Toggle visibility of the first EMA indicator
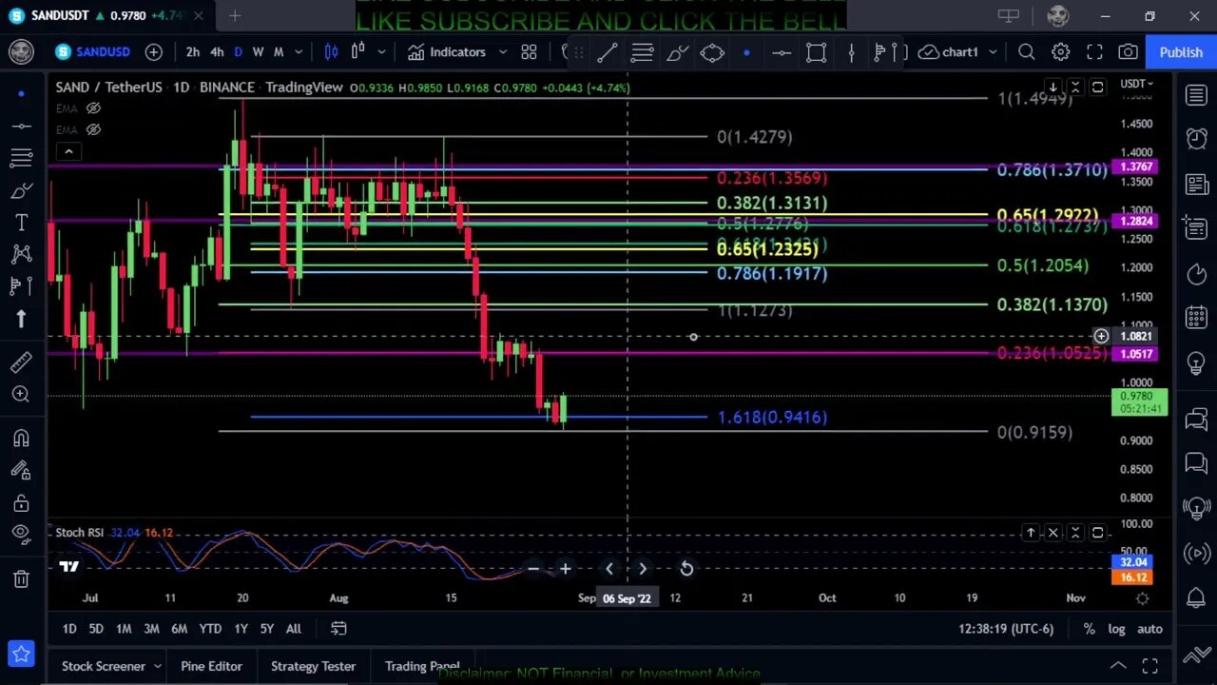 pyautogui.click(x=93, y=108)
